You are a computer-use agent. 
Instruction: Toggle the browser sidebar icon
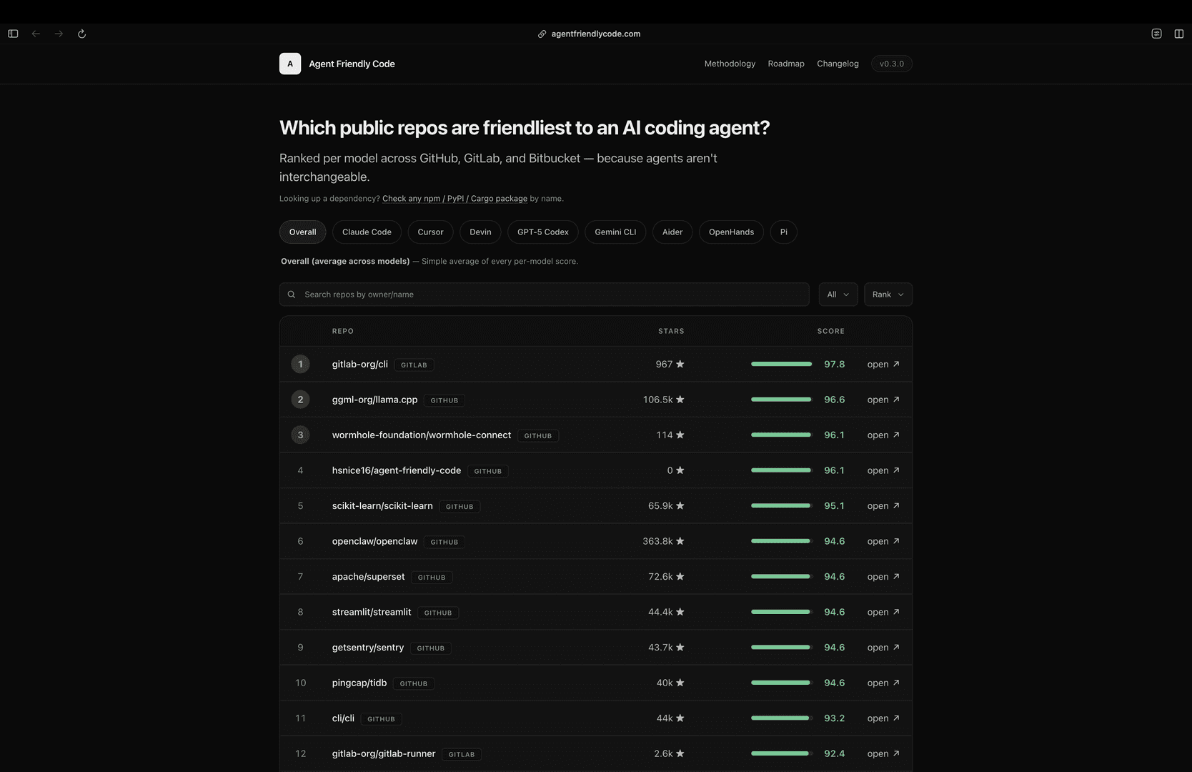13,34
